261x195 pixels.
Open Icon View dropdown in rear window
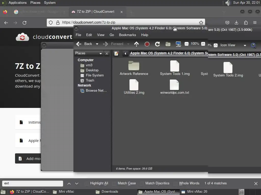(x=233, y=45)
